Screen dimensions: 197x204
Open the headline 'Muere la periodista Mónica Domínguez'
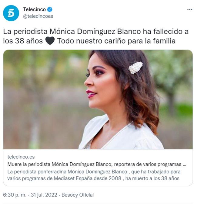[97, 164]
